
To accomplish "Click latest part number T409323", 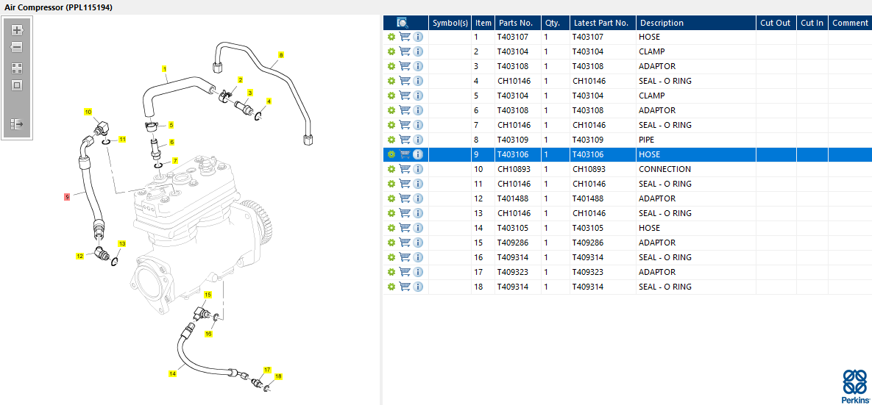I will [x=603, y=272].
